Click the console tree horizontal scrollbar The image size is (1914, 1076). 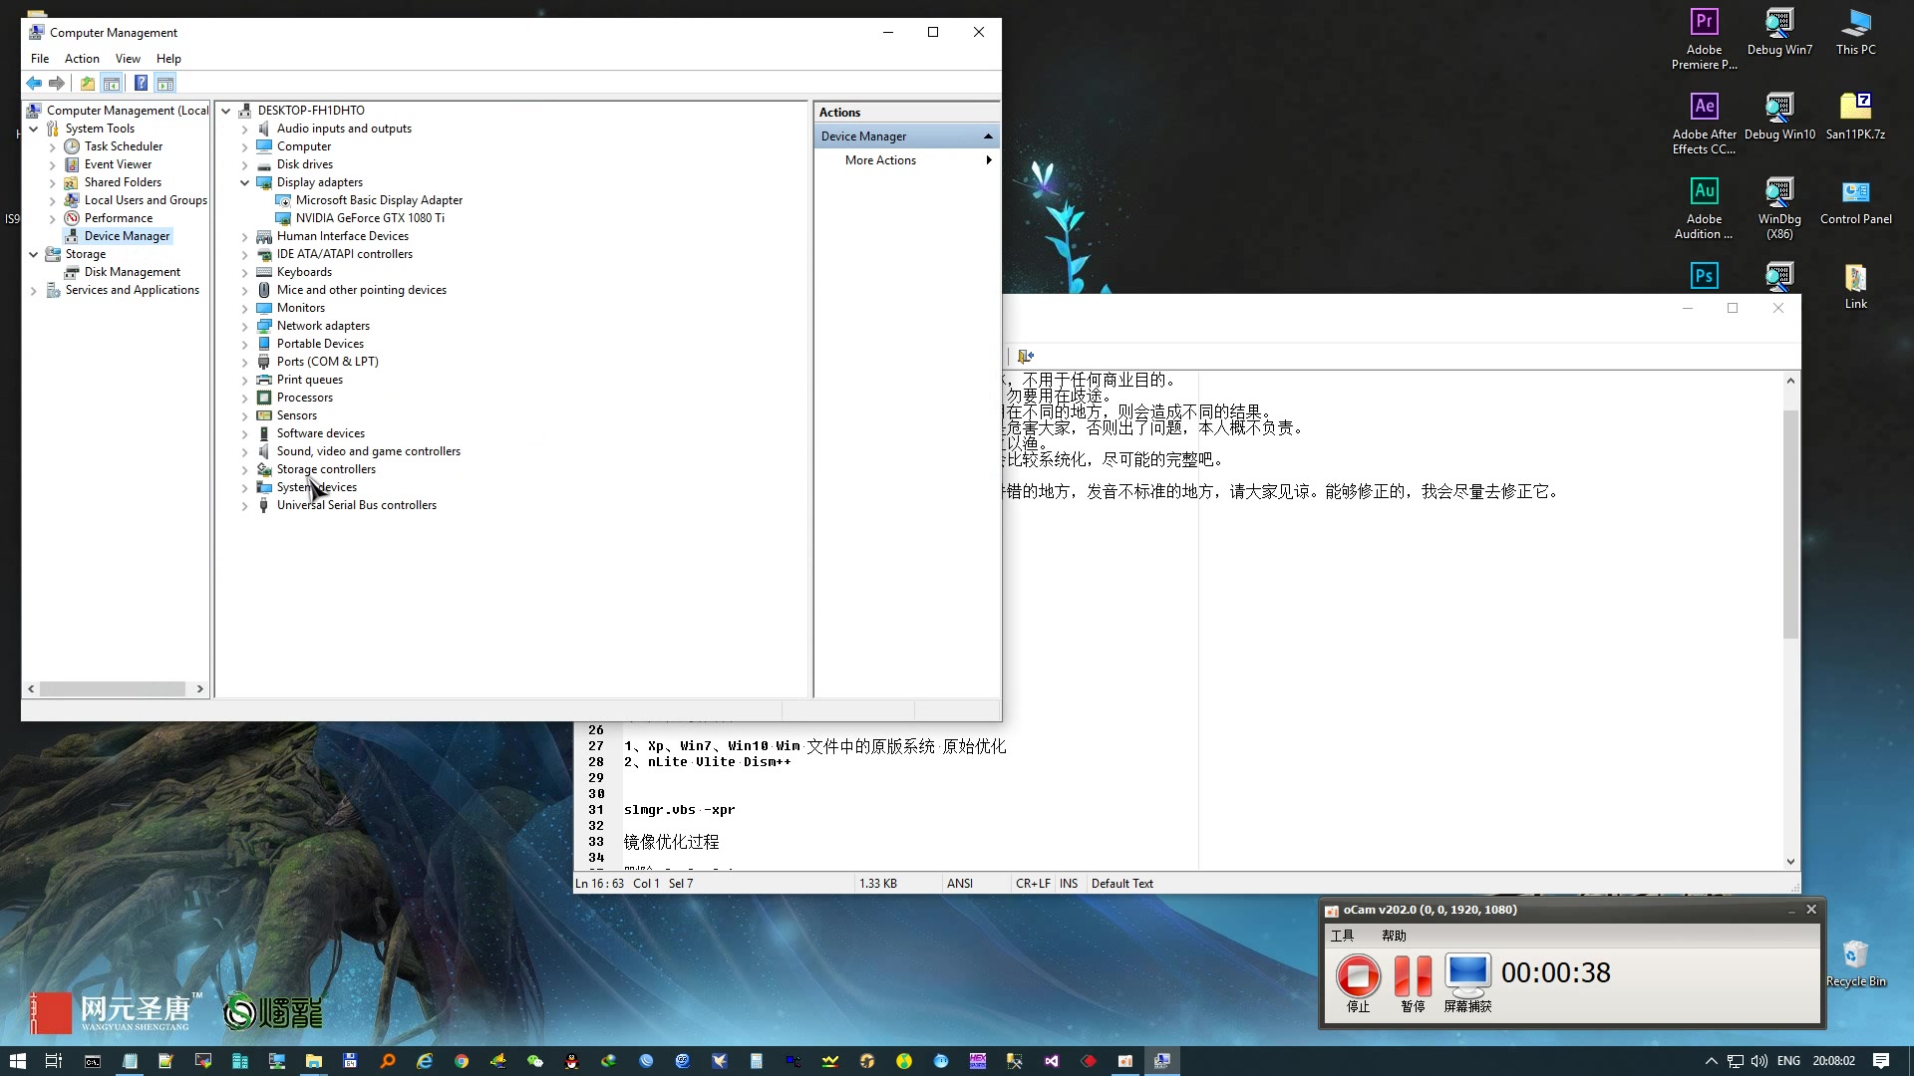112,689
